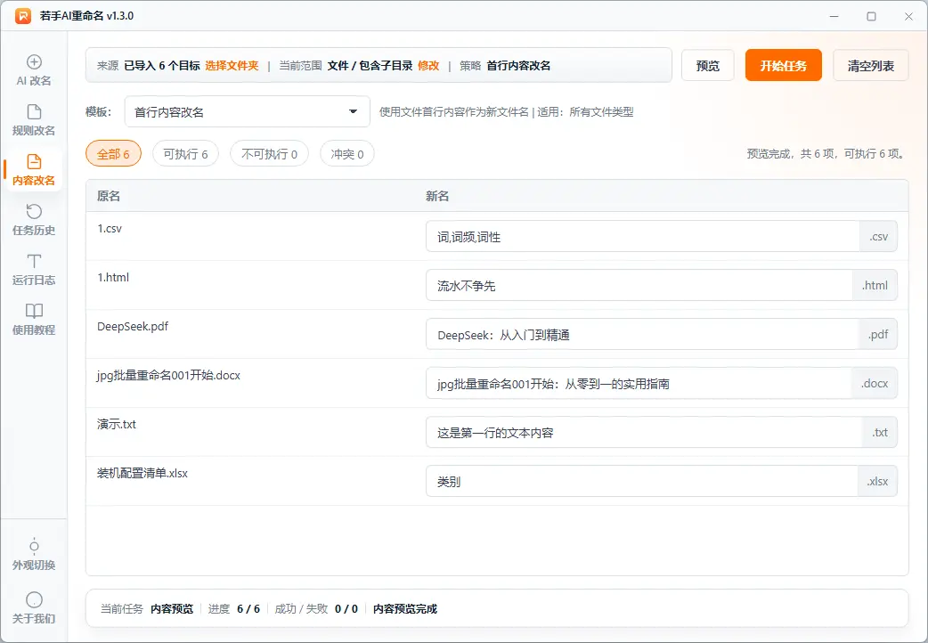Click the 预览 button
The width and height of the screenshot is (928, 643).
708,65
